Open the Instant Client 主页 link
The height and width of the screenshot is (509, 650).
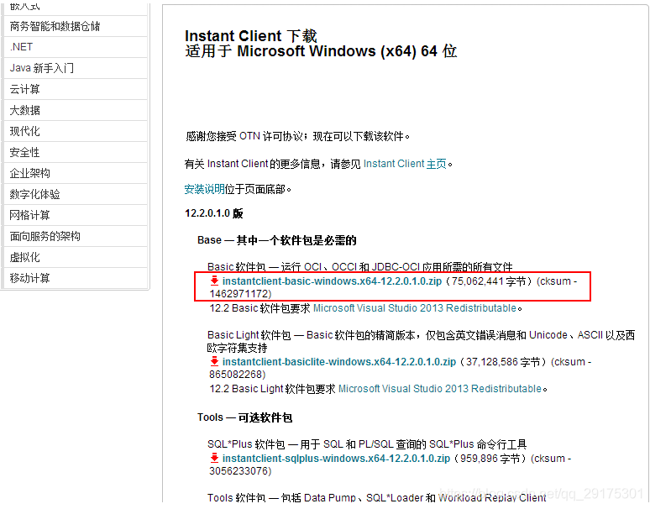click(x=405, y=164)
